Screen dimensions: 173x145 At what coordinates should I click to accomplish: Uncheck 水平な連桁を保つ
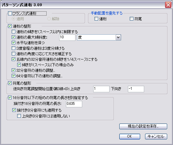click(x=13, y=43)
